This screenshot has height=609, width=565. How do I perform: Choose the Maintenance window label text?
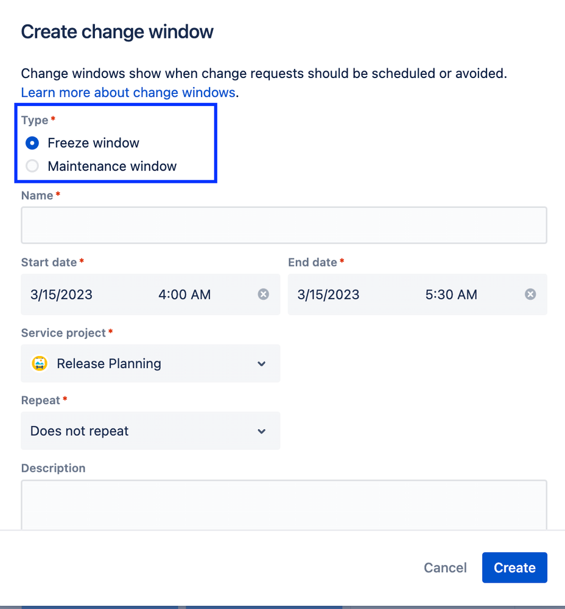[112, 166]
